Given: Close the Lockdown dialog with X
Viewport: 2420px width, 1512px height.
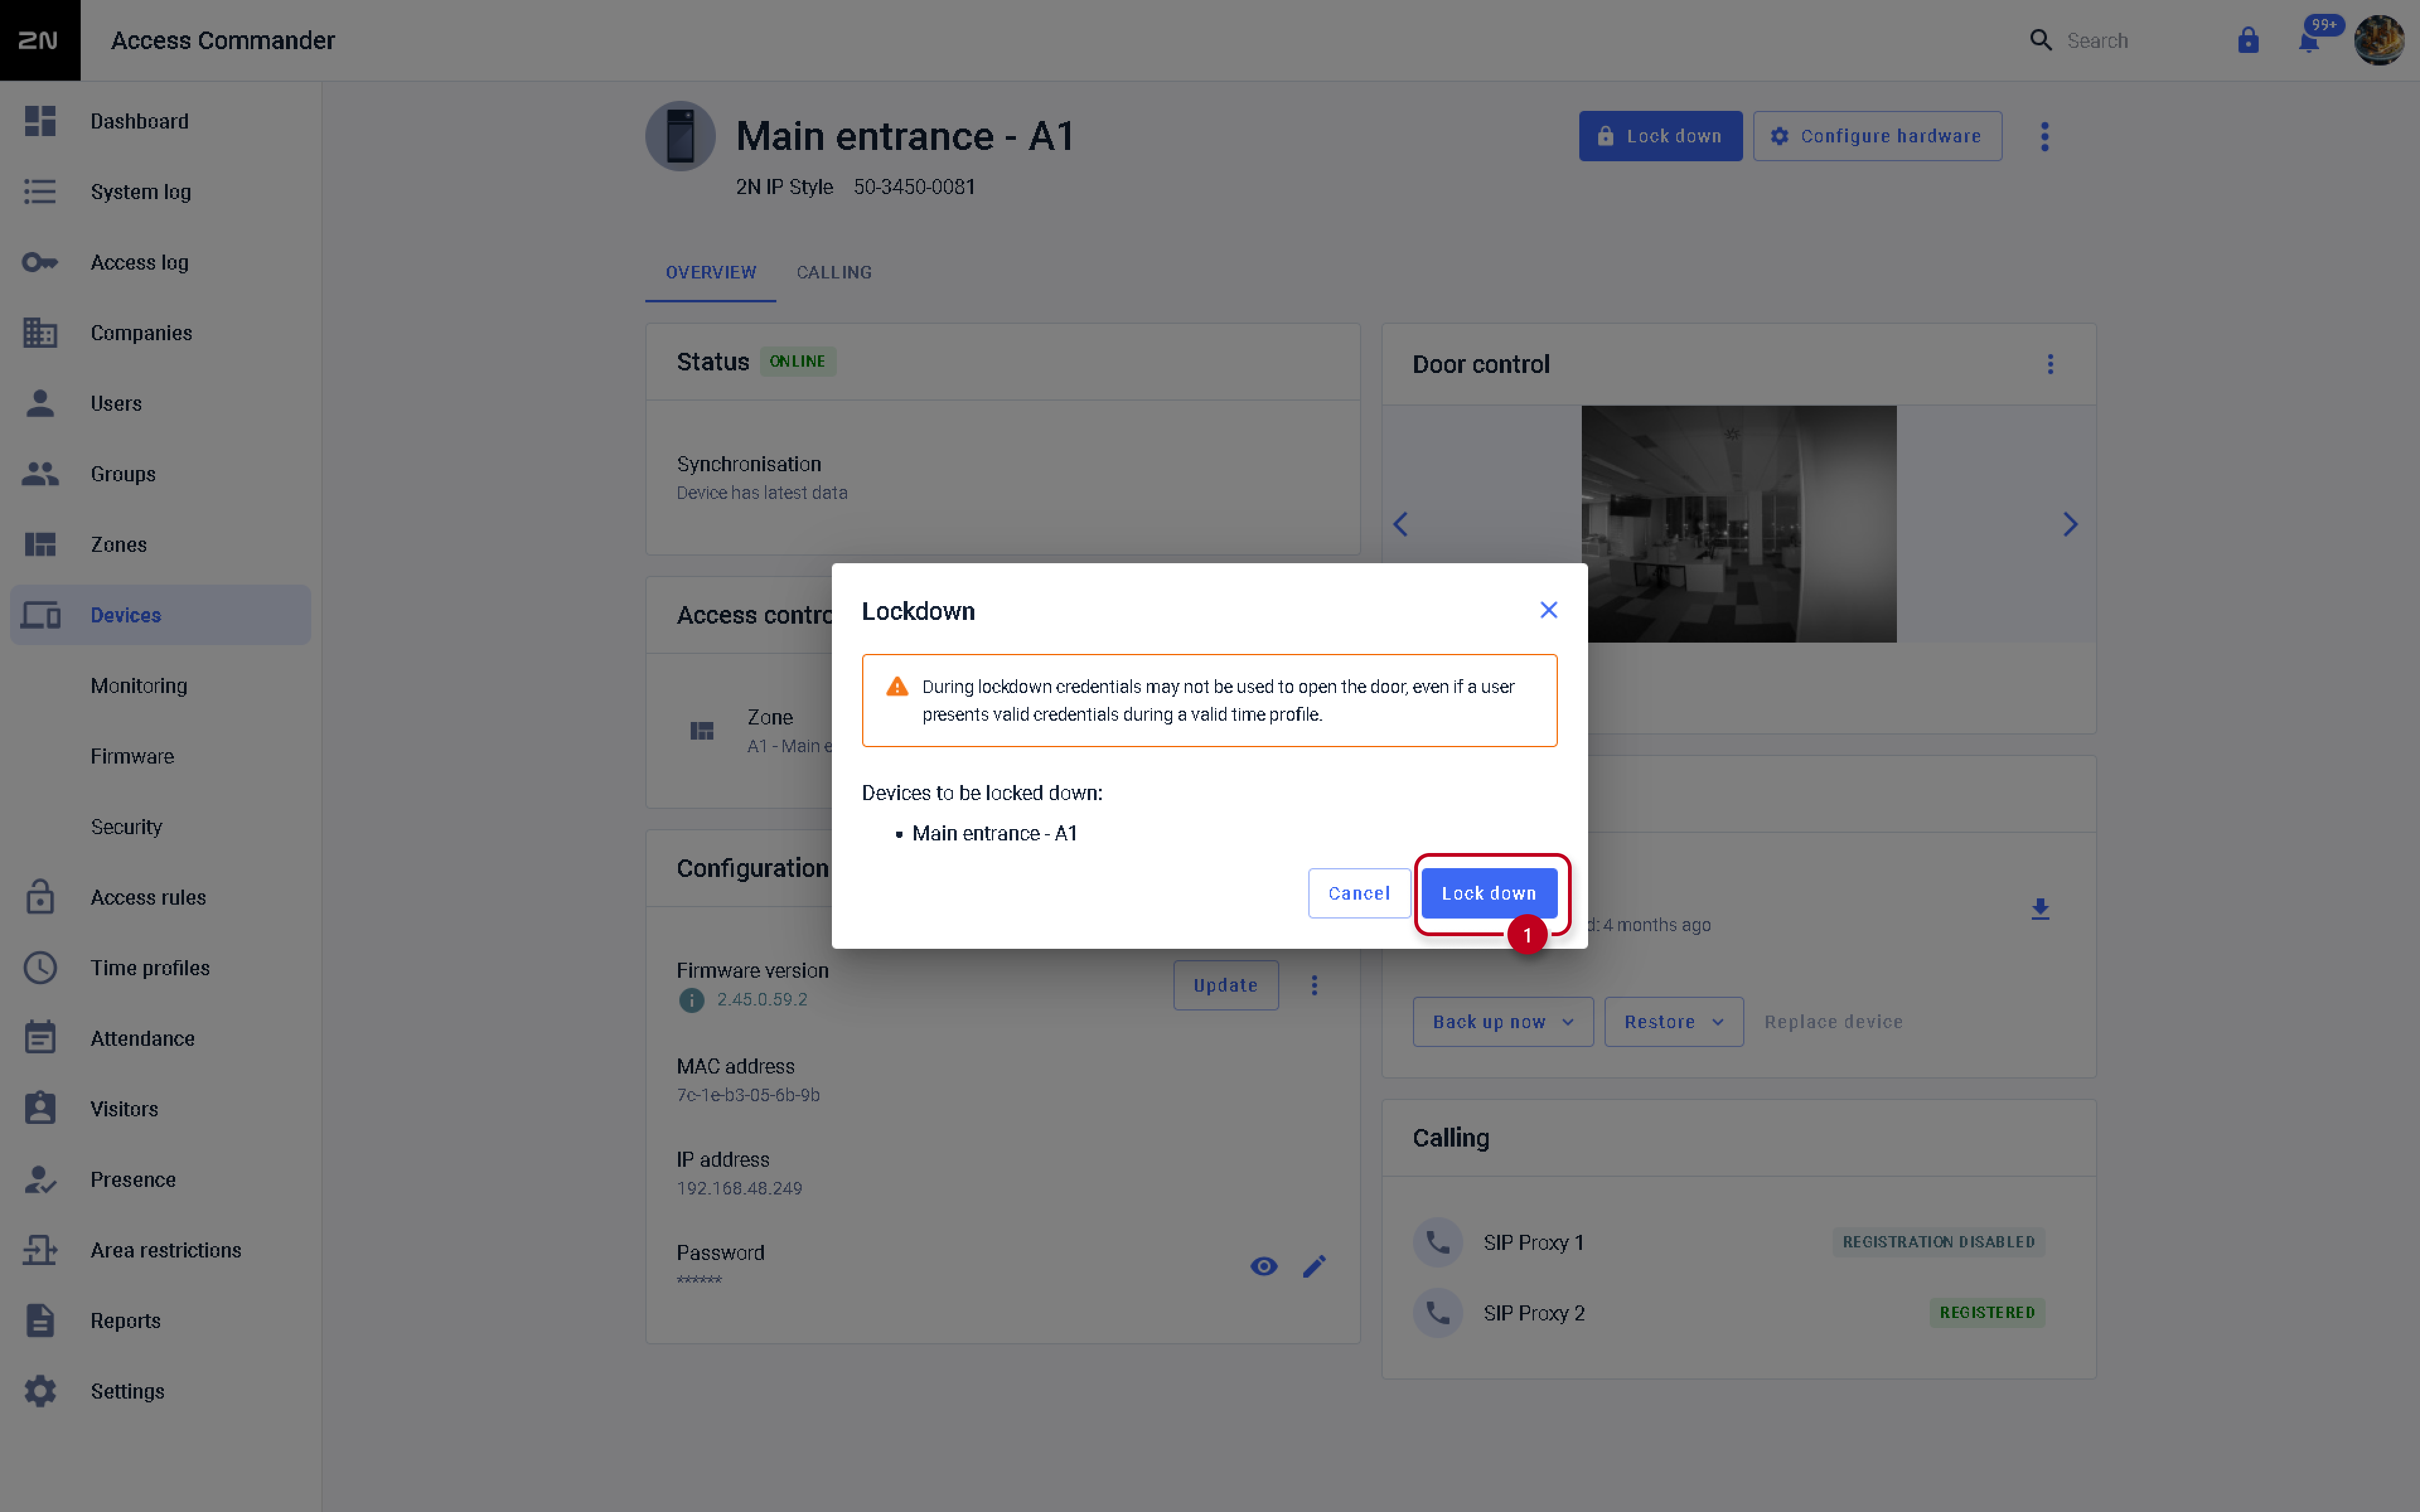Looking at the screenshot, I should click(x=1549, y=610).
